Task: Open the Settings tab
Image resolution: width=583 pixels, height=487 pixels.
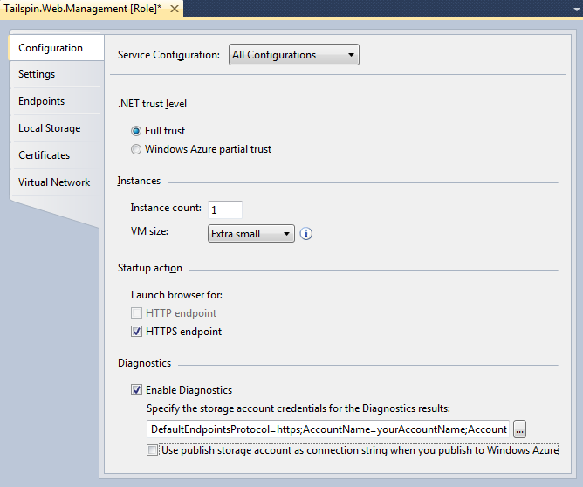Action: [57, 74]
